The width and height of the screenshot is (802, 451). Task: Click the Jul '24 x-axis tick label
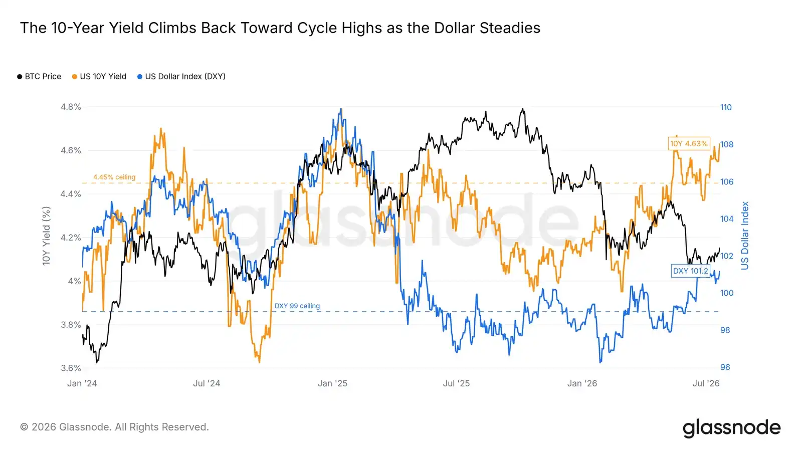[x=207, y=383]
